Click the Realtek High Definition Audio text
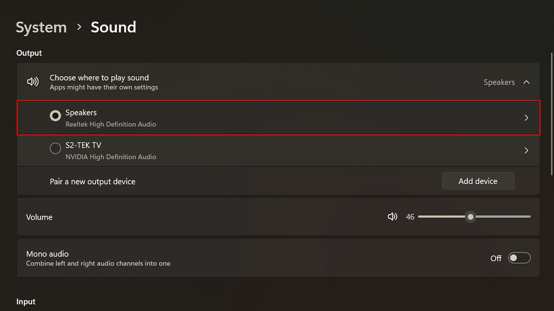 click(x=111, y=124)
